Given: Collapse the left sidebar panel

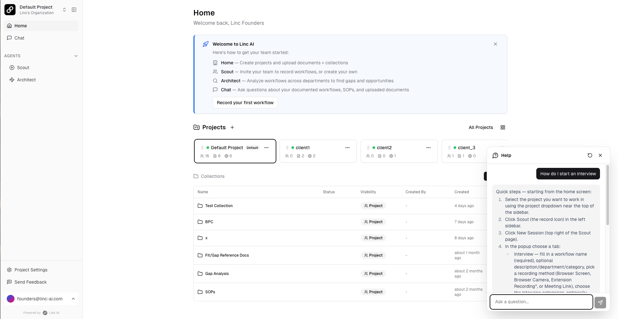Looking at the screenshot, I should (74, 10).
